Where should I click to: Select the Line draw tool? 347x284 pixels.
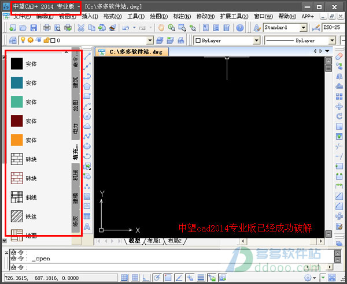87,57
